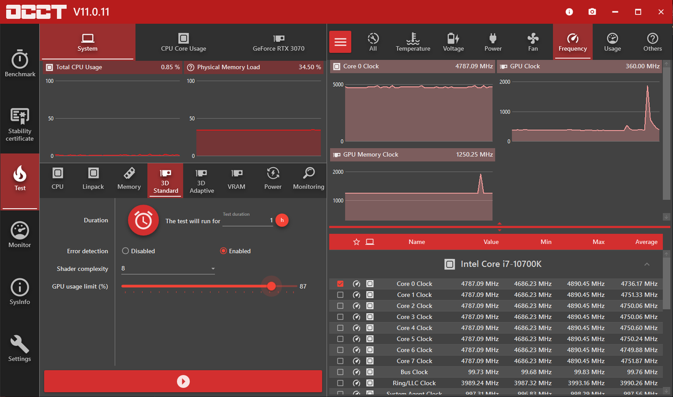Show All sensors category
Image resolution: width=673 pixels, height=397 pixels.
tap(373, 42)
